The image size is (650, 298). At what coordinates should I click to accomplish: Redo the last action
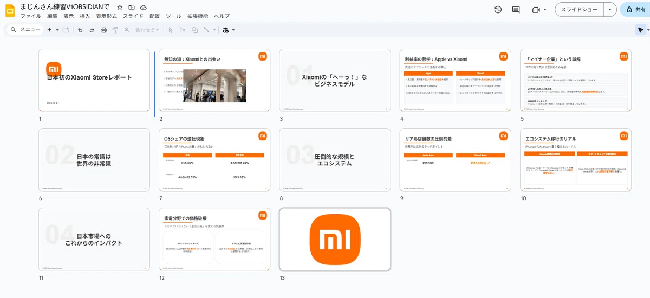92,30
